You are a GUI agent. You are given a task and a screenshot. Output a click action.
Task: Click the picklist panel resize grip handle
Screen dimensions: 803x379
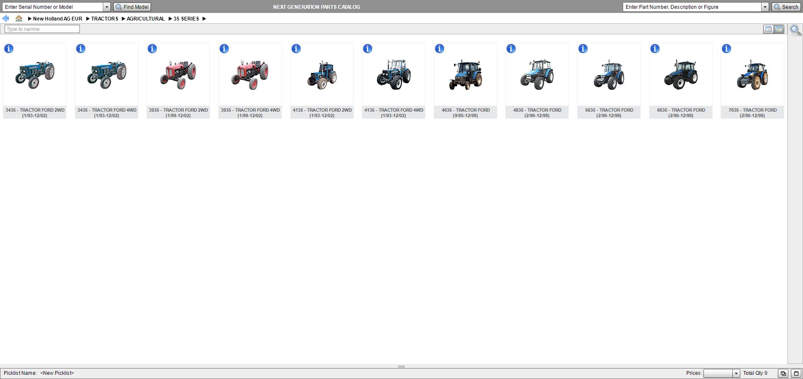pos(401,367)
